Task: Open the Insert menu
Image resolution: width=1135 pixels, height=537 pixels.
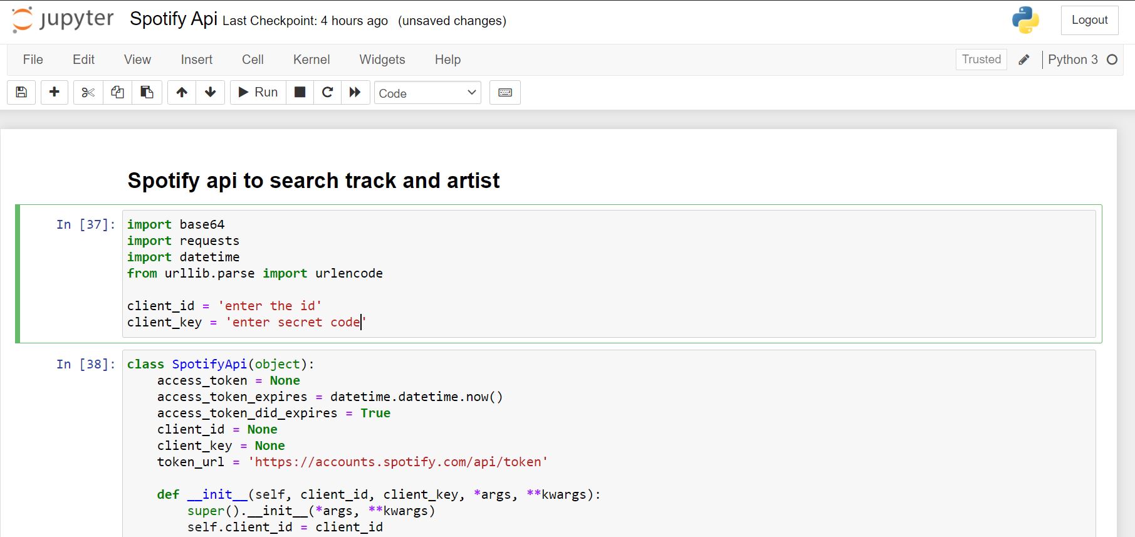Action: tap(197, 60)
